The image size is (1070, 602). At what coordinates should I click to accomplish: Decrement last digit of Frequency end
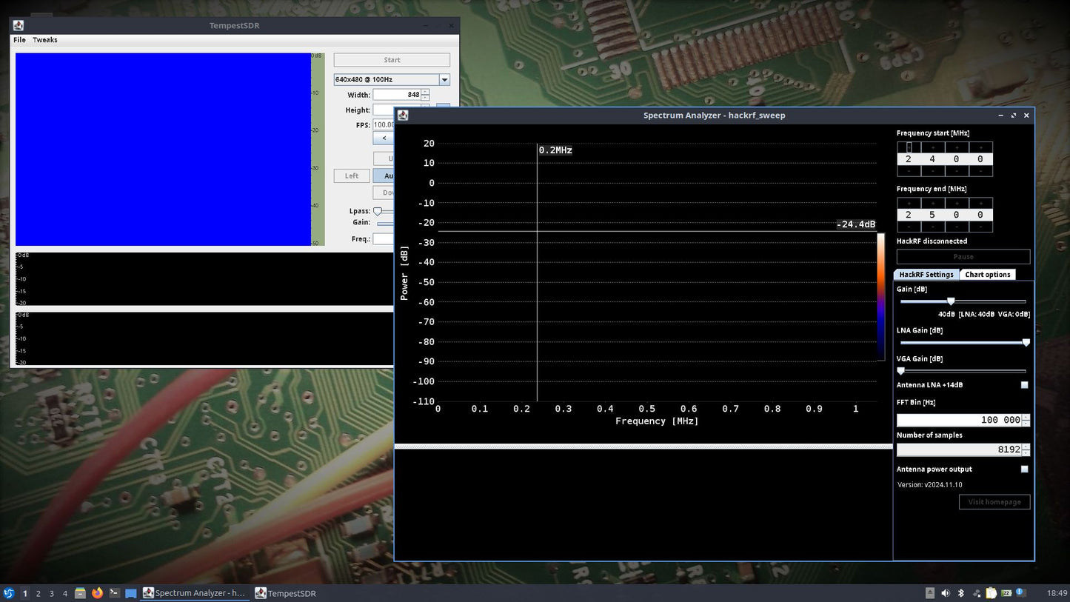[x=980, y=227]
